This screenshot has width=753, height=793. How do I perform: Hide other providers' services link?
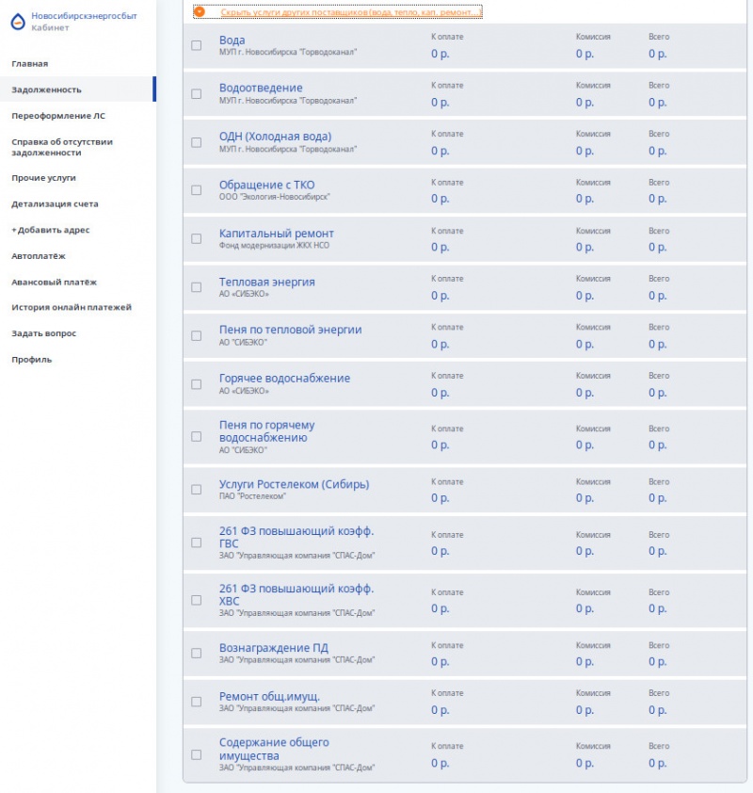coord(350,12)
